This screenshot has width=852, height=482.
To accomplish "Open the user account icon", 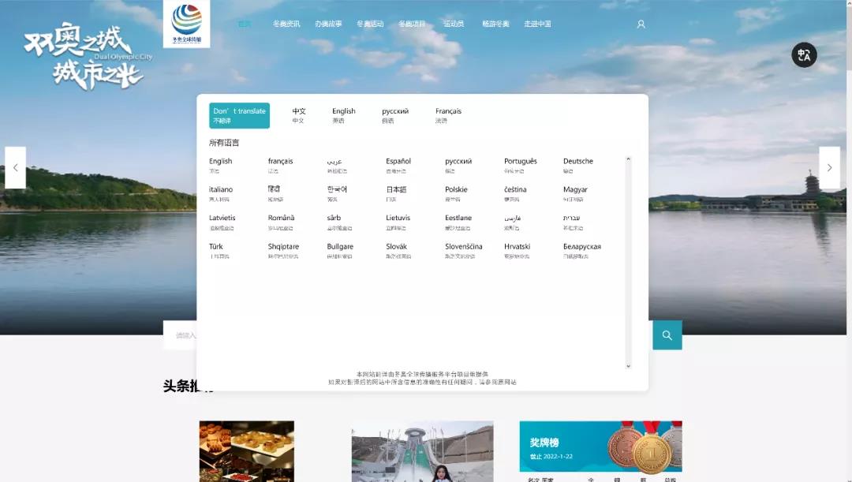I will [x=641, y=24].
